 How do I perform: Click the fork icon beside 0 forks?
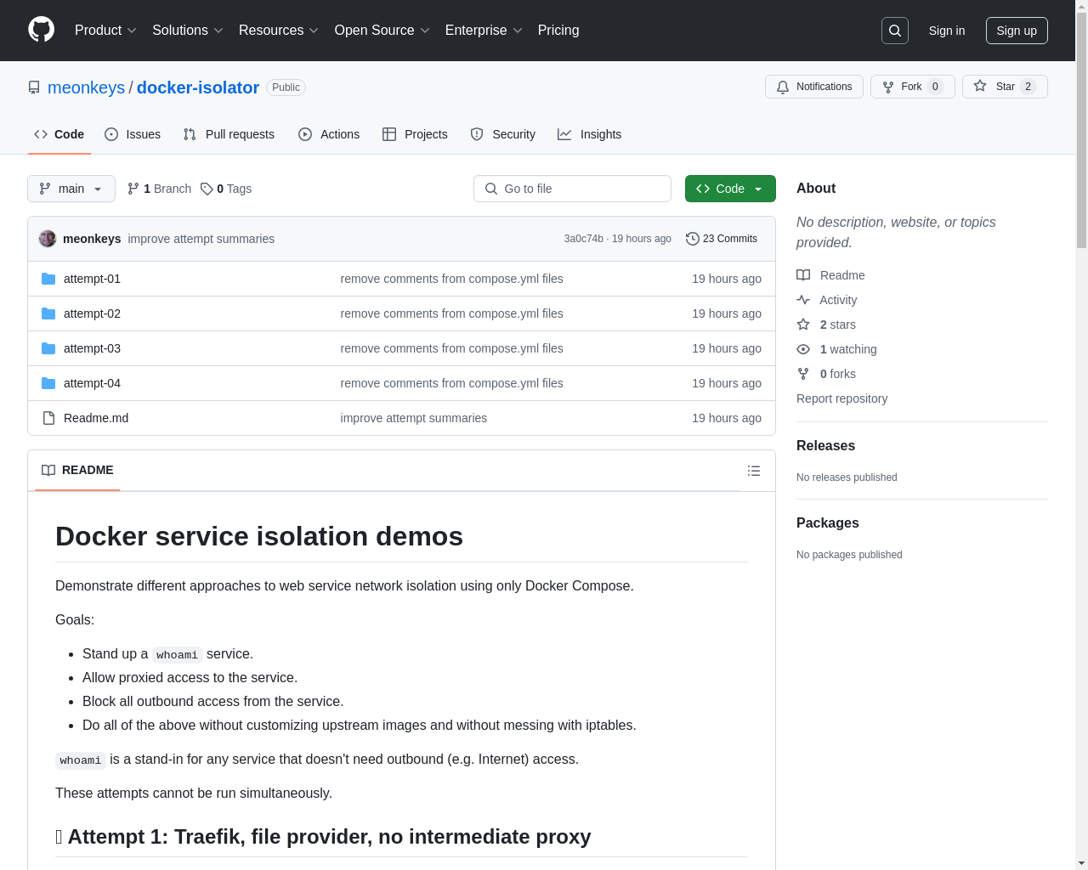[x=803, y=374]
